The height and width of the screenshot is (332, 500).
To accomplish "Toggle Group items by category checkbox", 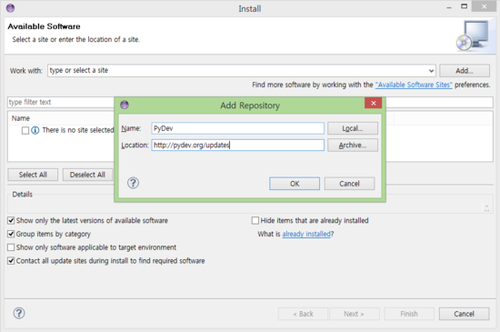I will (x=11, y=234).
